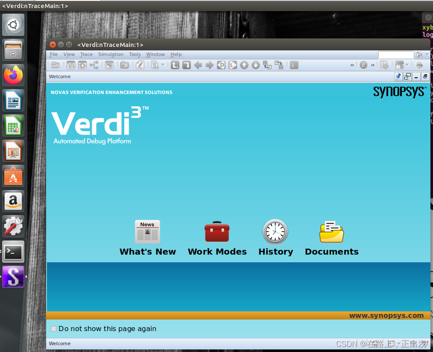Open the Tools menu
The image size is (433, 352).
135,54
